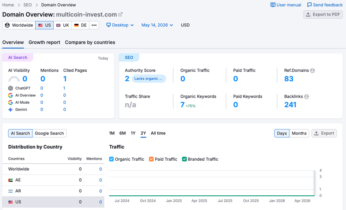346x210 pixels.
Task: Open the 83 Ref.Domains value
Action: pyautogui.click(x=289, y=79)
